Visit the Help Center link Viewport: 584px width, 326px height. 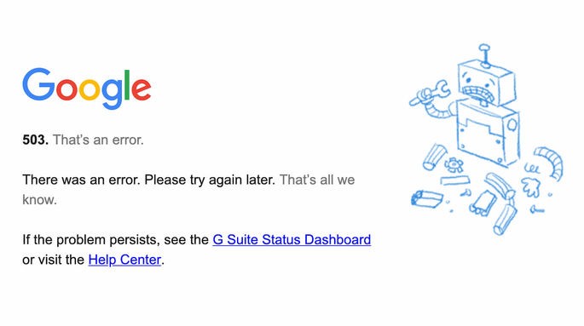point(124,260)
